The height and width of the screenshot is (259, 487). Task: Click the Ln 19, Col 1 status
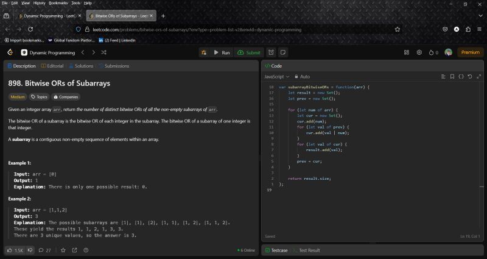(x=470, y=236)
